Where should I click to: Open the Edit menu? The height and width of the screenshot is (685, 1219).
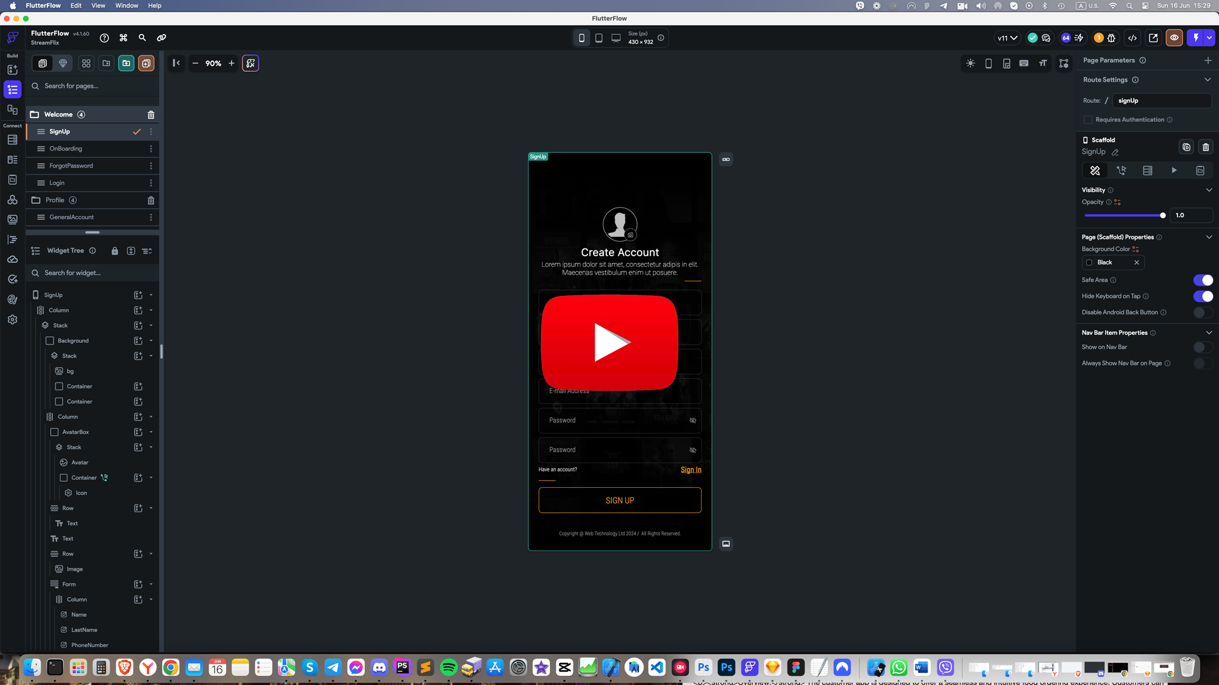point(76,5)
